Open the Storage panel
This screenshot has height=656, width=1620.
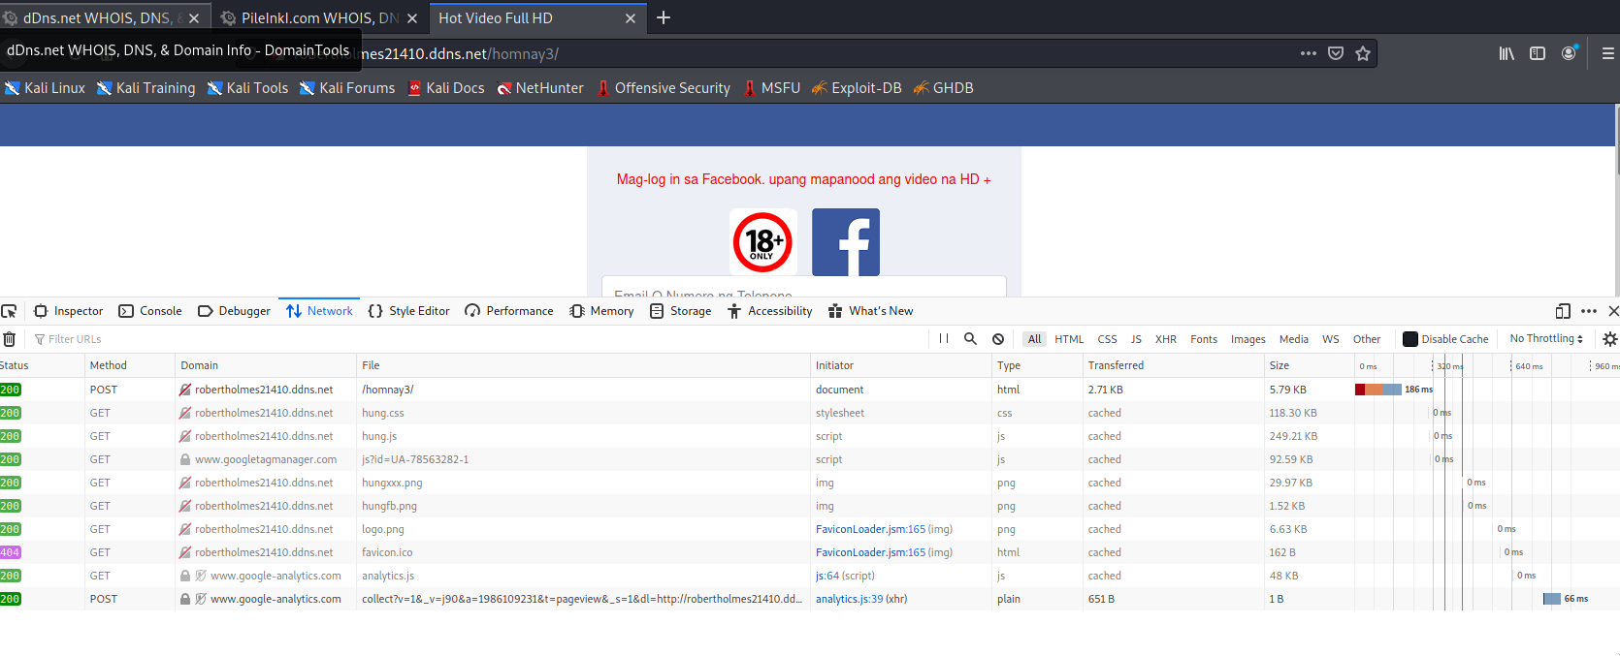click(680, 311)
